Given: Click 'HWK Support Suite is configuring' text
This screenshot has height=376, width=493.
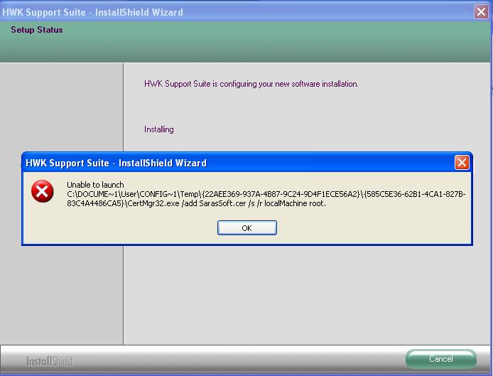Looking at the screenshot, I should click(x=251, y=84).
